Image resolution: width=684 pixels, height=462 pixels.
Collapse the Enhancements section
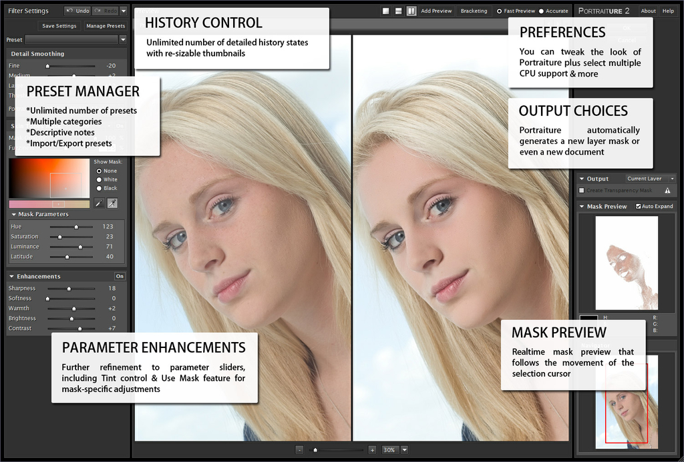click(11, 277)
